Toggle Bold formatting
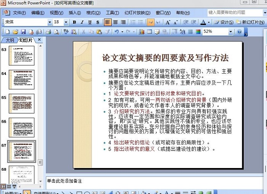 (x=74, y=22)
